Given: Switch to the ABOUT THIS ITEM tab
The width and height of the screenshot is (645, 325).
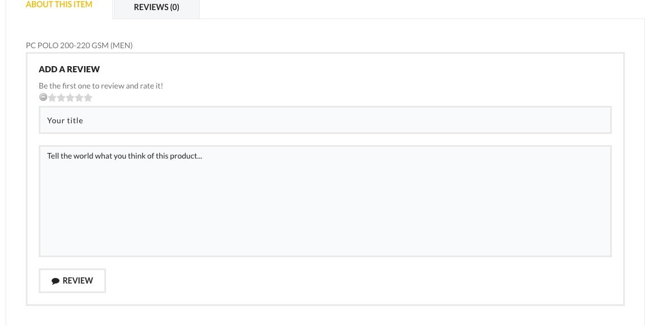Looking at the screenshot, I should point(59,4).
